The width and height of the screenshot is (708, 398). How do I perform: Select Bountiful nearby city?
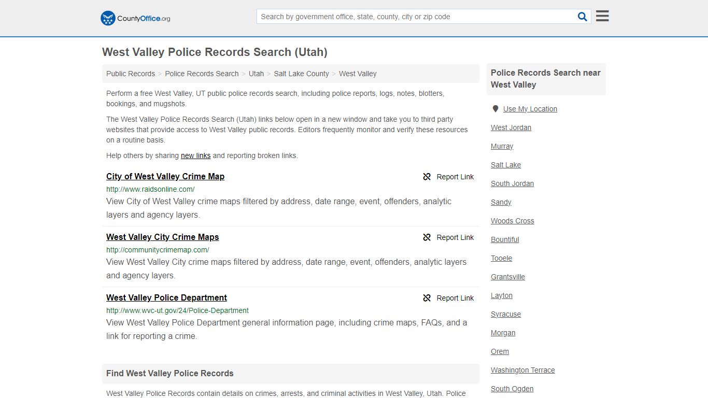(x=505, y=239)
